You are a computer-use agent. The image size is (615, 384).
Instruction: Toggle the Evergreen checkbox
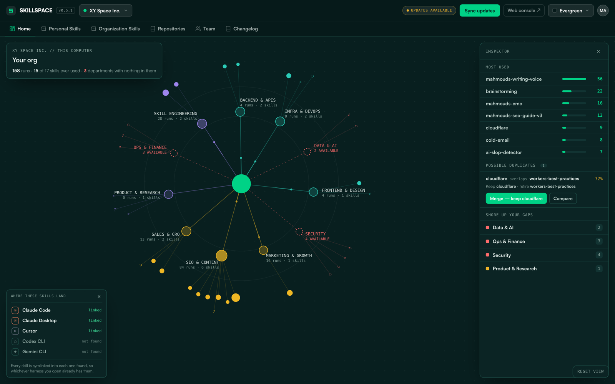pos(555,11)
